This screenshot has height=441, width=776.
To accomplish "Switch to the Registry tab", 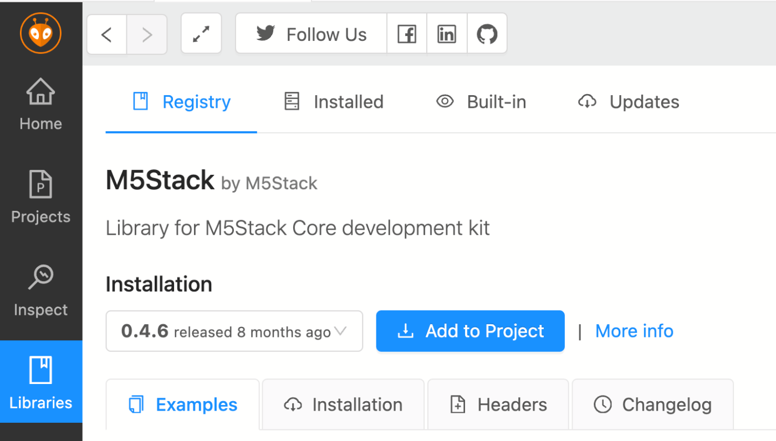I will click(181, 102).
